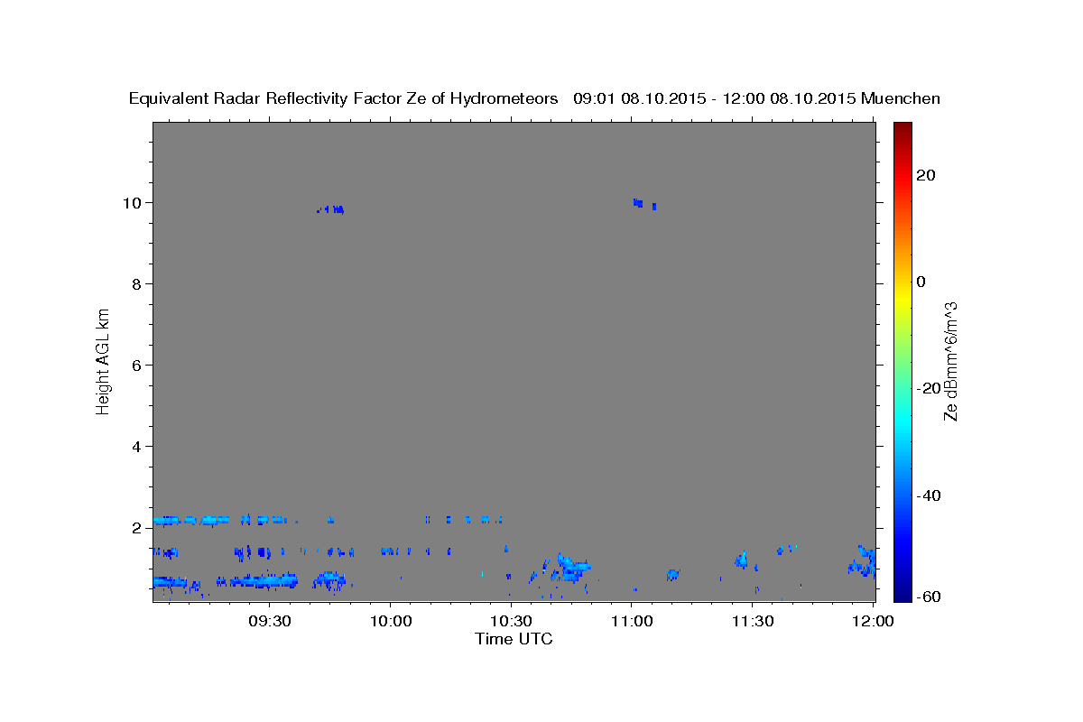Click the 10:00 time tick label
The image size is (1083, 722).
click(x=391, y=622)
